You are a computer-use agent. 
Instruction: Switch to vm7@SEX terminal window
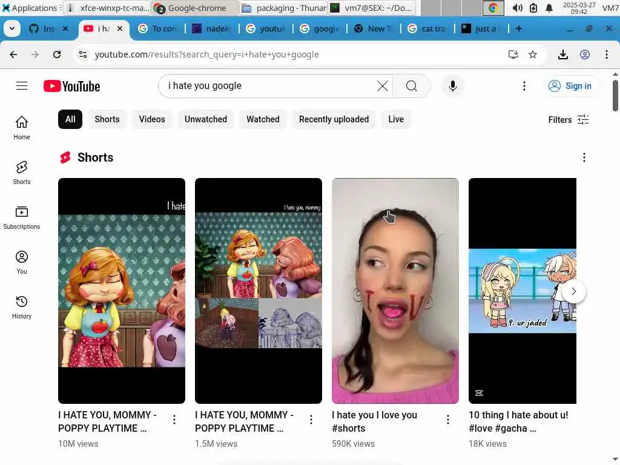[372, 7]
